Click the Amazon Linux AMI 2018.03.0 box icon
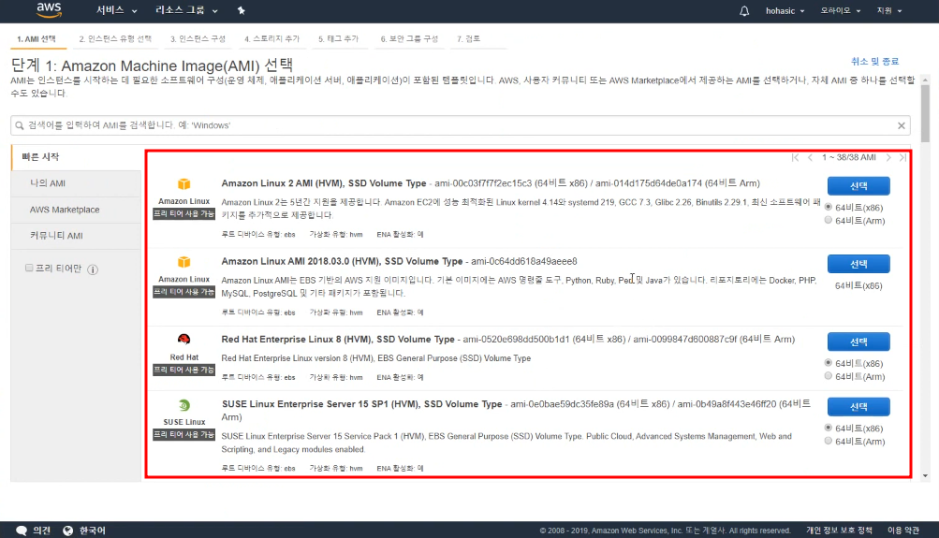 click(183, 262)
